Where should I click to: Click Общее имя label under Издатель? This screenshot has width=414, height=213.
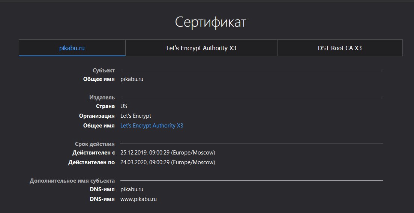[x=99, y=126]
